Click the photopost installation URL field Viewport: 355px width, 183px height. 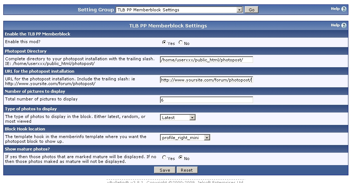(x=206, y=80)
